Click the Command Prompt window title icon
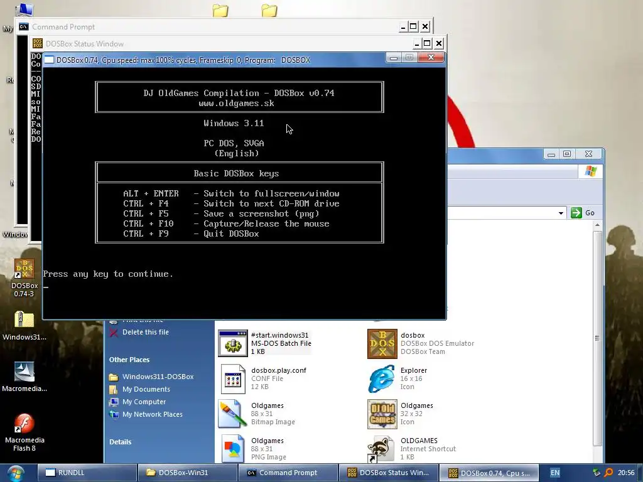643x482 pixels. click(x=24, y=26)
